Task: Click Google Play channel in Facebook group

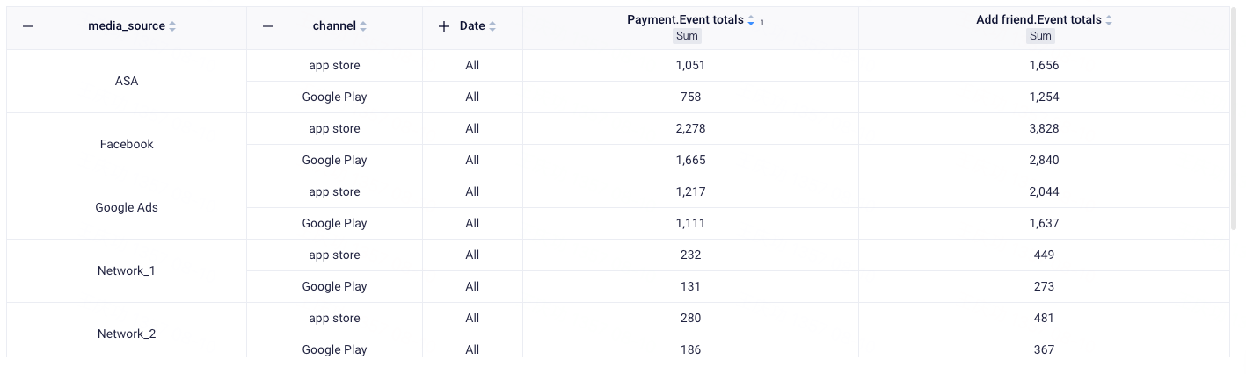Action: 334,161
